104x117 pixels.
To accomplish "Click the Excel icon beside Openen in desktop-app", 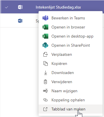I will (45, 36).
